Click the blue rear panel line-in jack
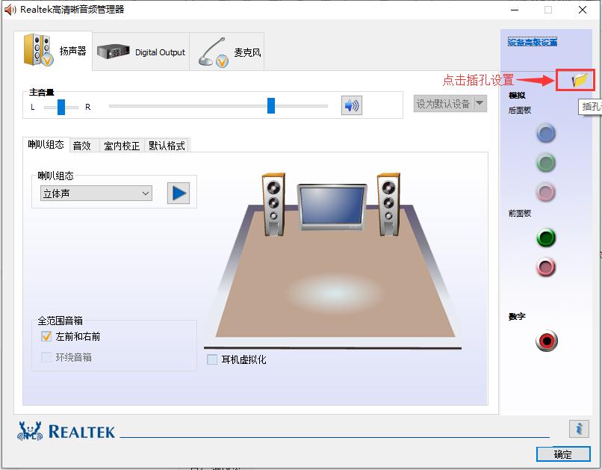Image resolution: width=602 pixels, height=470 pixels. pos(546,134)
